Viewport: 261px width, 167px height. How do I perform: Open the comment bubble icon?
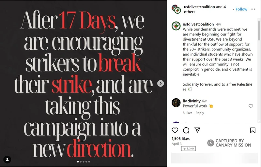tap(186, 130)
